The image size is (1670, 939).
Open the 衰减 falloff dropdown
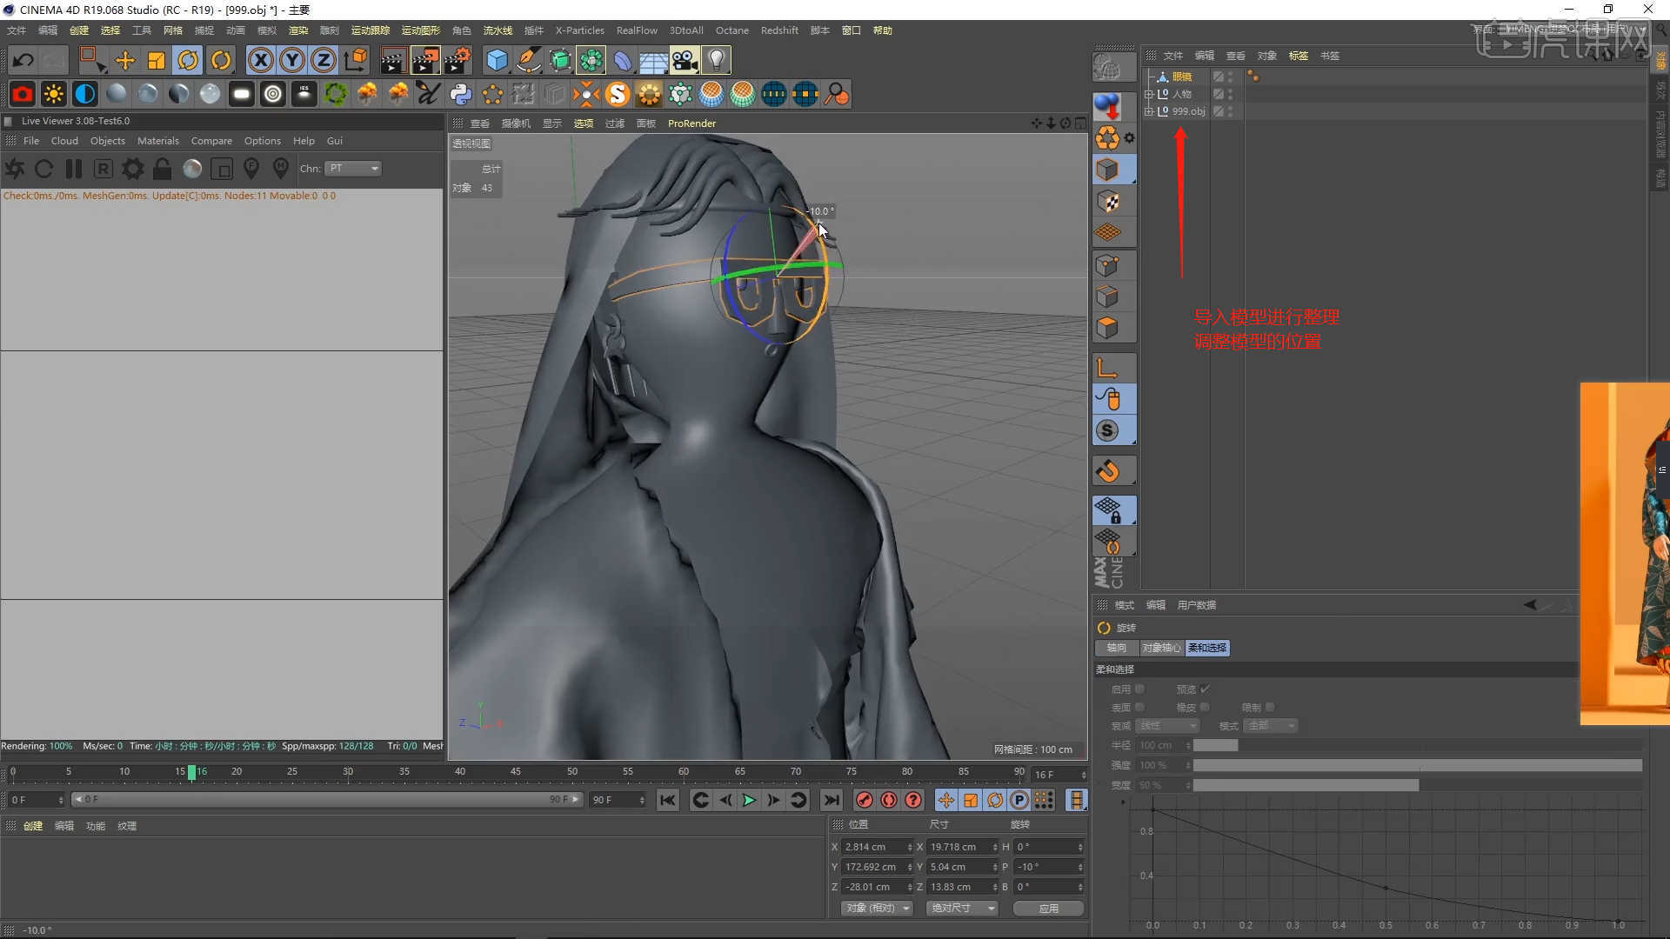1168,725
